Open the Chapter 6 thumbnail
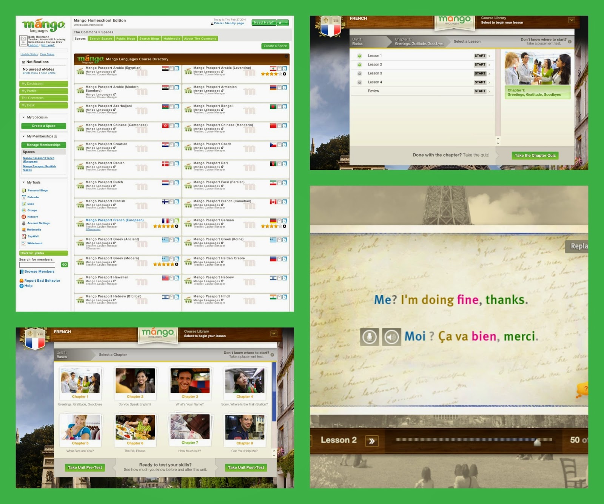Image resolution: width=604 pixels, height=504 pixels. [x=135, y=427]
